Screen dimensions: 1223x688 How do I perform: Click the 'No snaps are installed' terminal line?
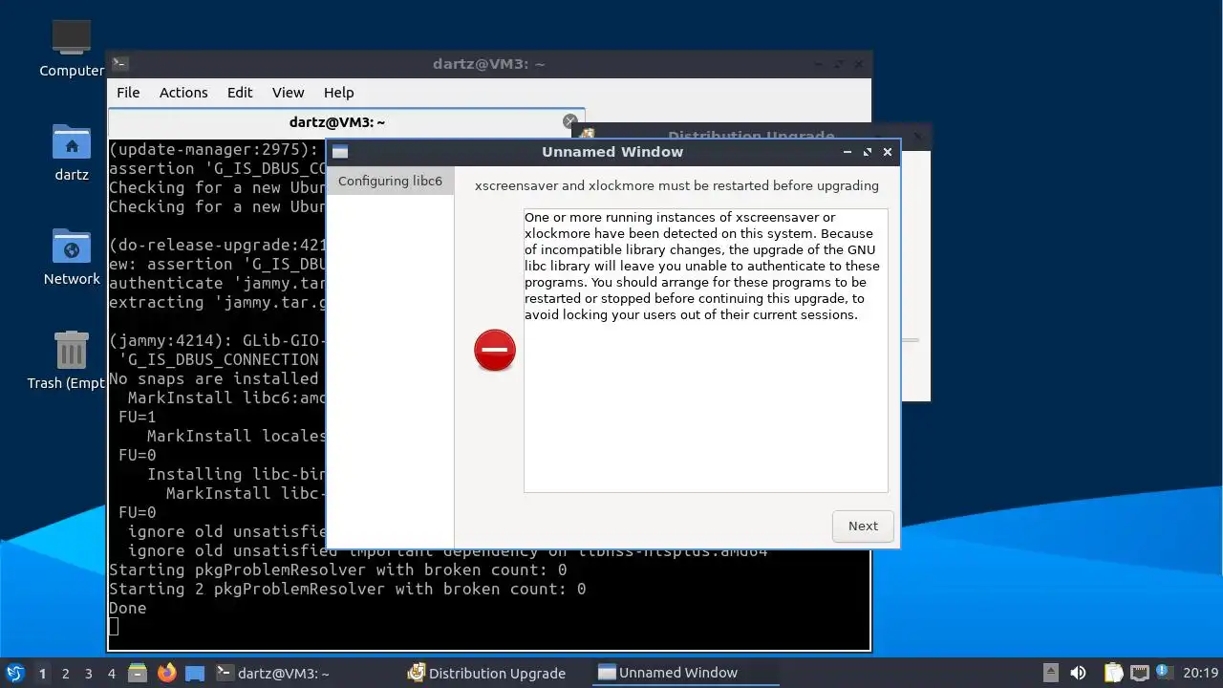[x=214, y=378]
